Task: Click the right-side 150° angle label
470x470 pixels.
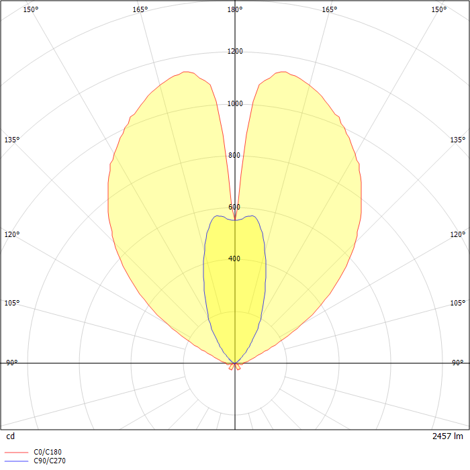Action: pyautogui.click(x=439, y=9)
